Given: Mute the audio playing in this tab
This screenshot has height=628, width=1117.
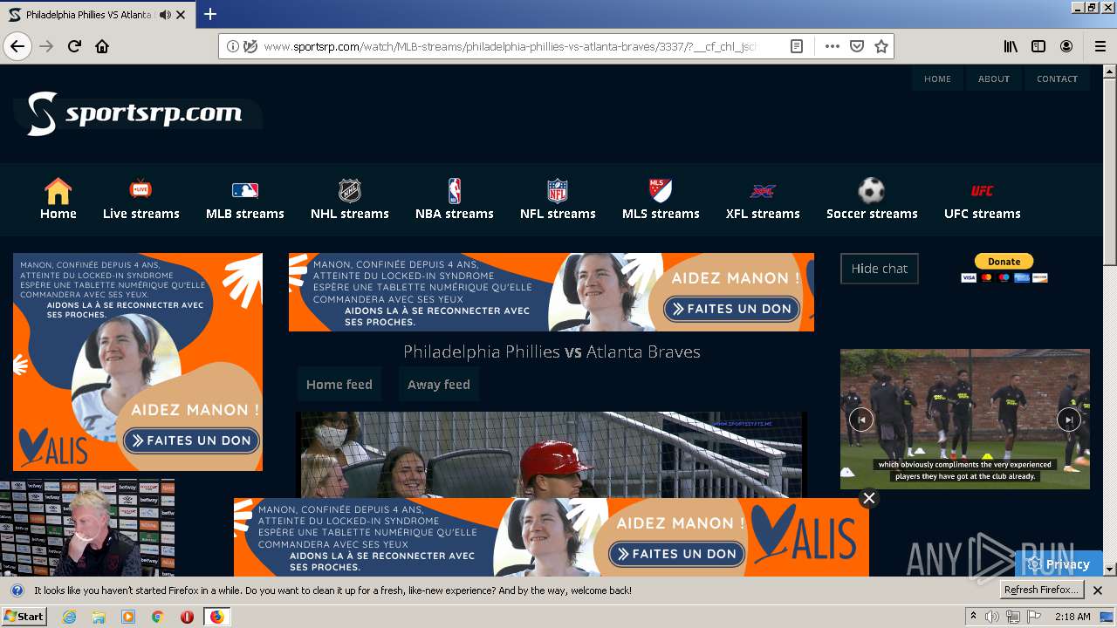Looking at the screenshot, I should (166, 15).
